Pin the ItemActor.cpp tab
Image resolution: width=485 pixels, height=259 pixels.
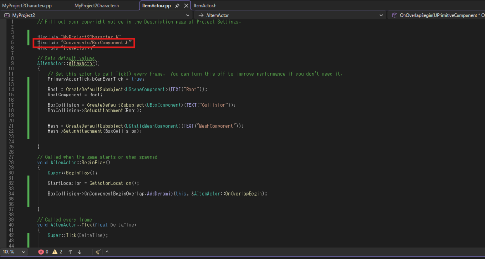pyautogui.click(x=177, y=6)
